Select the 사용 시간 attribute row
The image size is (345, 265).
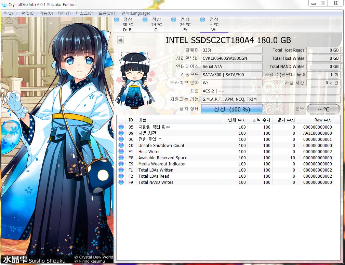[x=225, y=133]
